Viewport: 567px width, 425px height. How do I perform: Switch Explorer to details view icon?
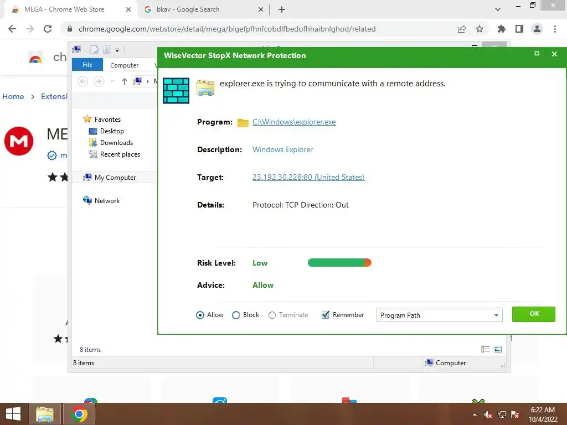[x=485, y=349]
